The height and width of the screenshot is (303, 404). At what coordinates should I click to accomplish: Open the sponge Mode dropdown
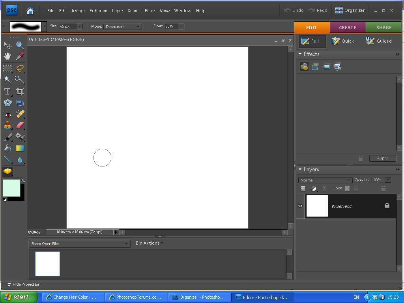[x=122, y=26]
